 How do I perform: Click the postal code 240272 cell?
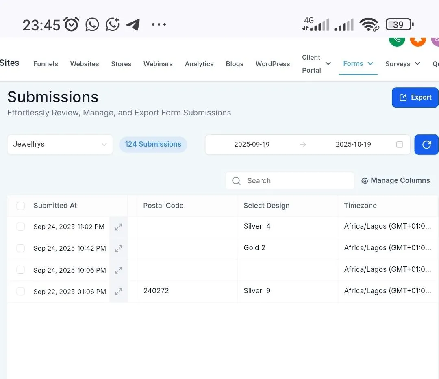(x=156, y=291)
